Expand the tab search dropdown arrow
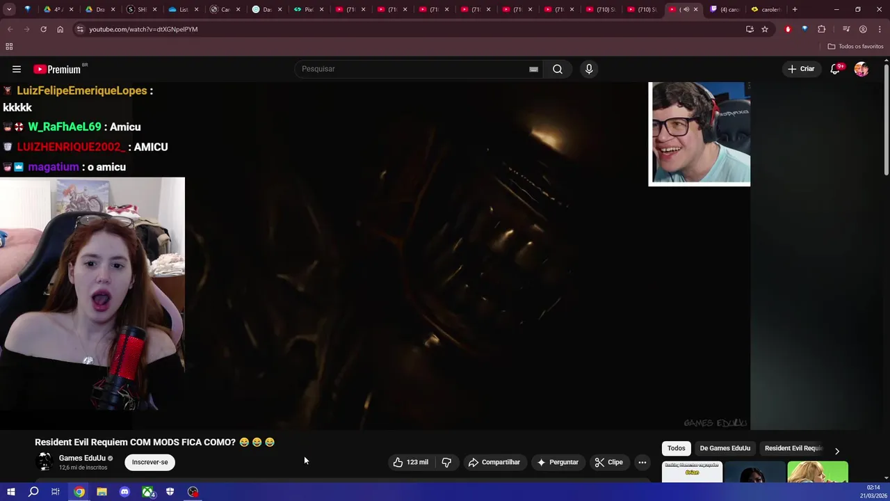890x501 pixels. [x=9, y=10]
